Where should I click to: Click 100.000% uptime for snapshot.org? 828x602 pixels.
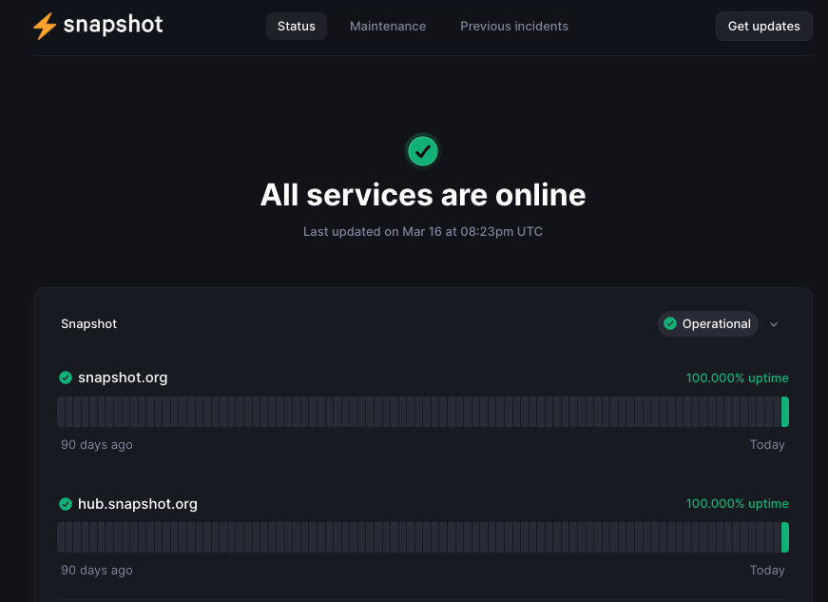coord(737,379)
